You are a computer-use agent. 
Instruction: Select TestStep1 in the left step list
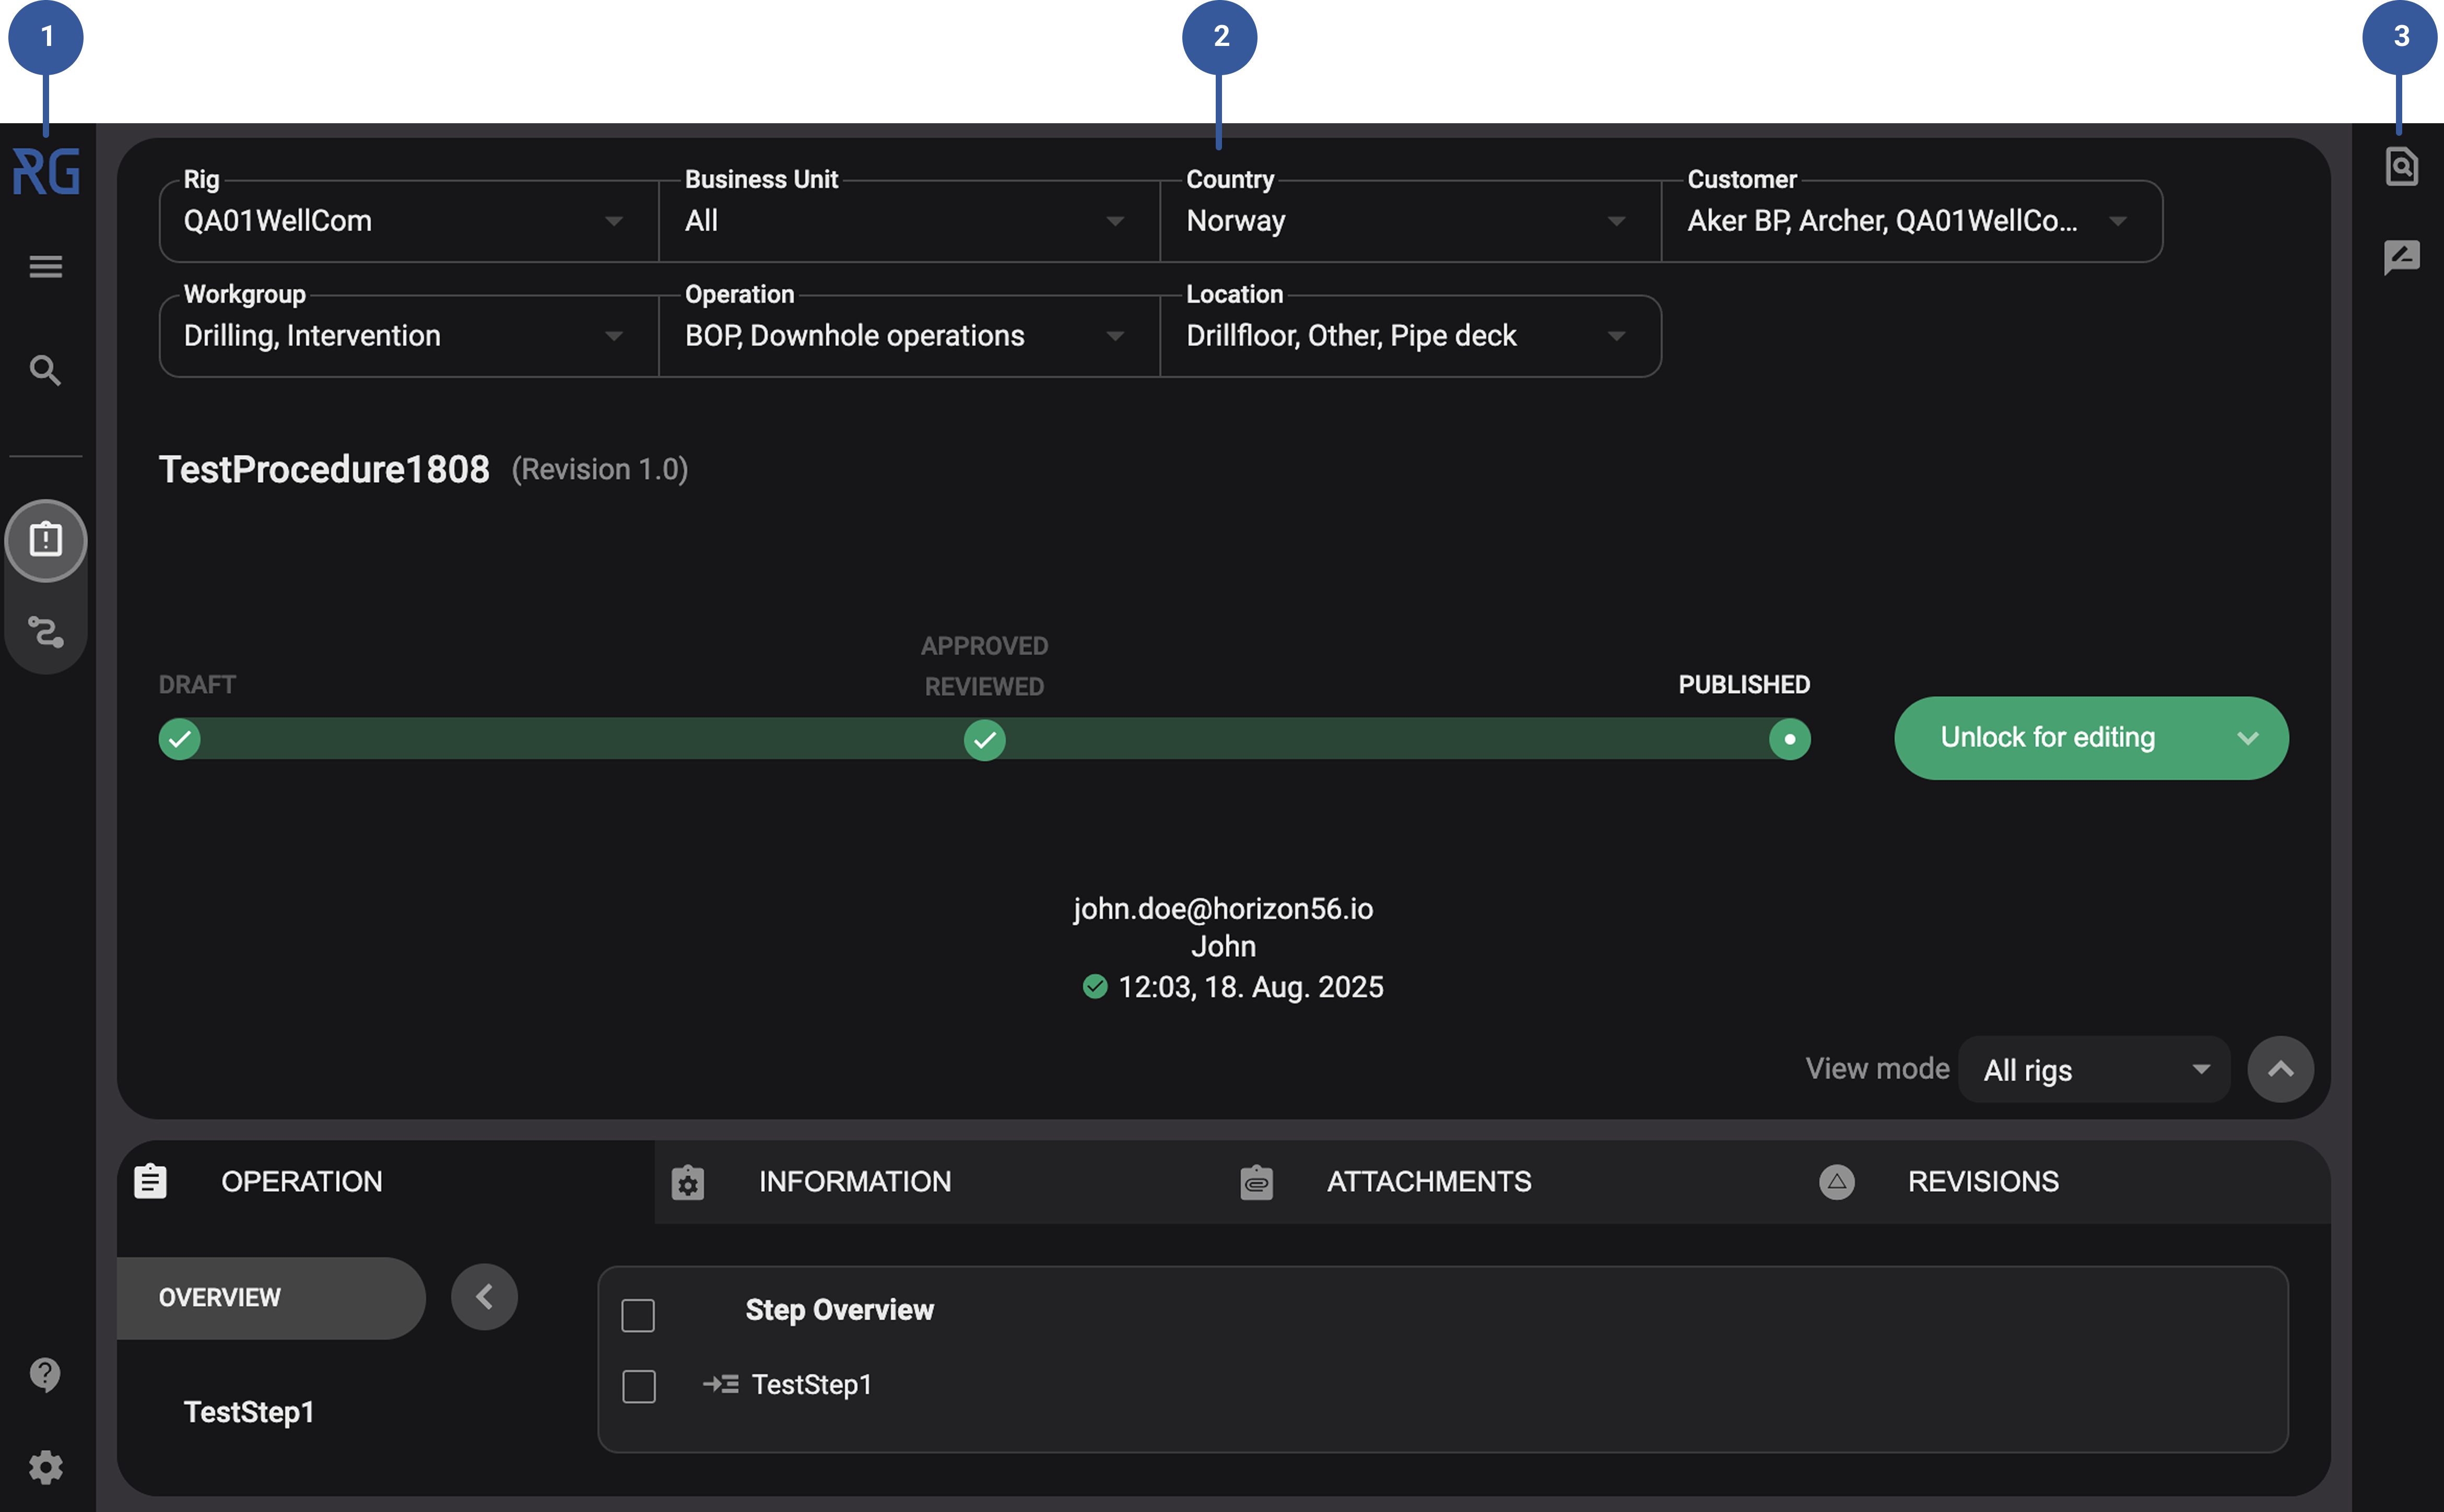click(248, 1411)
